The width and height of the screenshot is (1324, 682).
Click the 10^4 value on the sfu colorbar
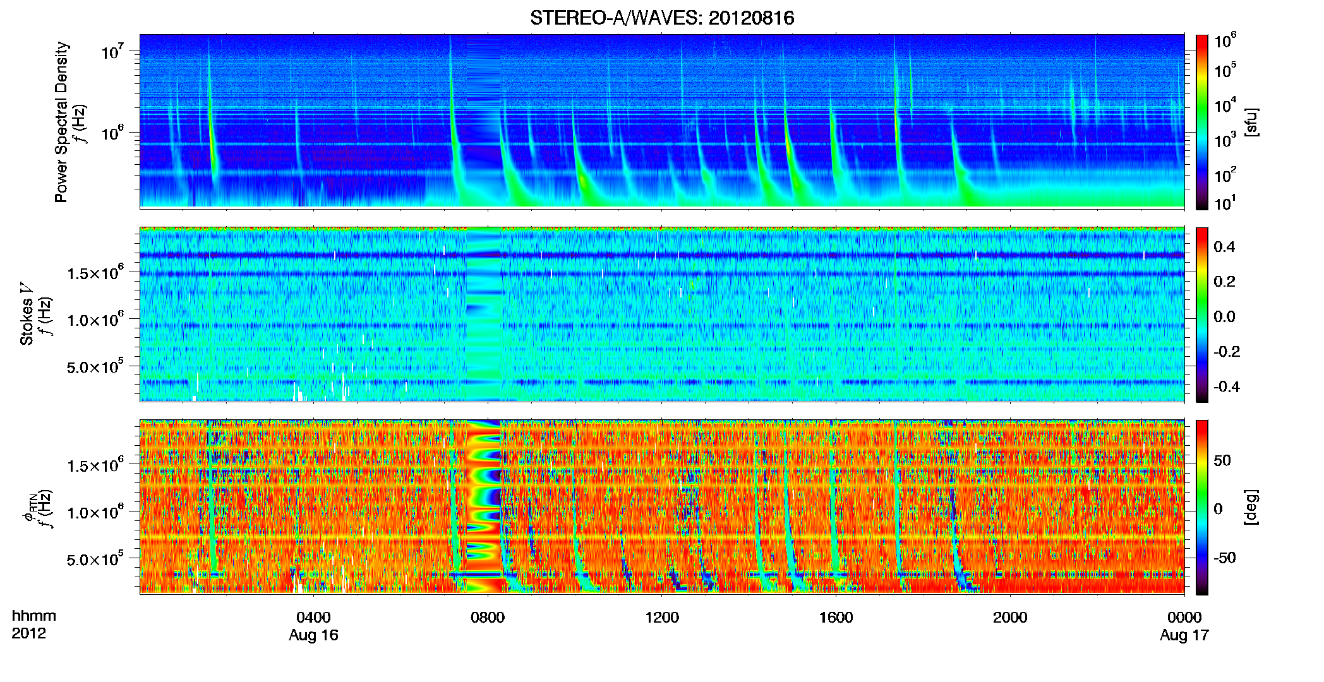click(x=1225, y=104)
